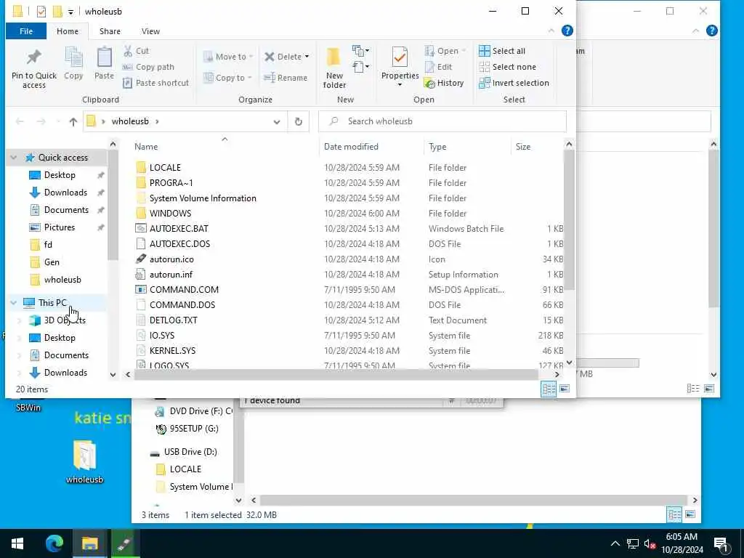Click Paste shortcut command
The width and height of the screenshot is (744, 558).
coord(155,83)
